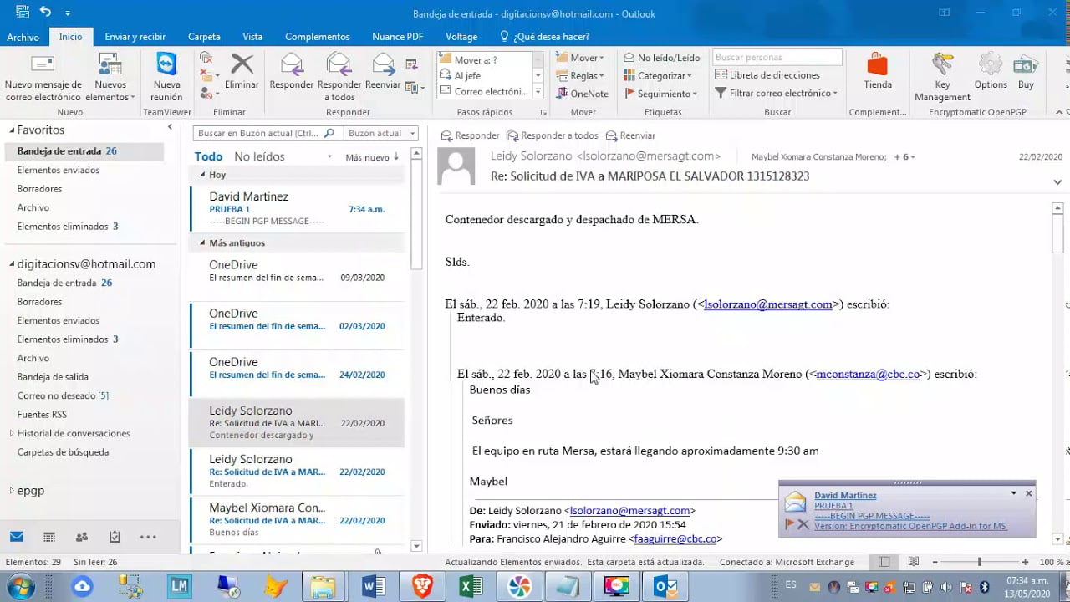Open Excel from the Windows taskbar

click(471, 587)
